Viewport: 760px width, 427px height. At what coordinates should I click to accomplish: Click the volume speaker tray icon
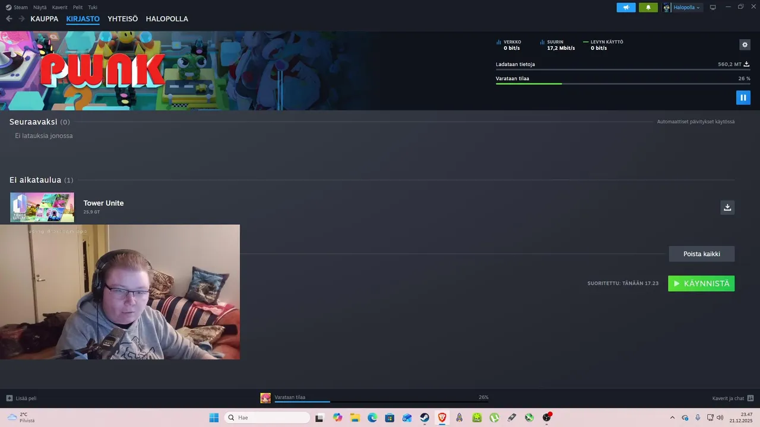click(720, 418)
